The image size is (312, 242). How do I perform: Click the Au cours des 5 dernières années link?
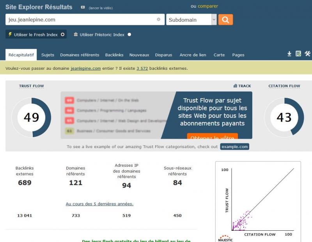tap(99, 204)
